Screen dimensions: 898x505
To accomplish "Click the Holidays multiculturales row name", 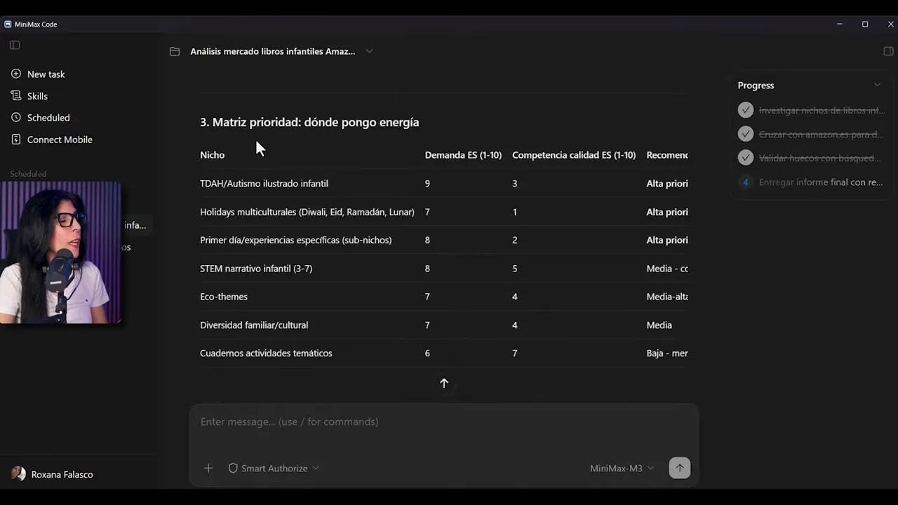I will (307, 212).
